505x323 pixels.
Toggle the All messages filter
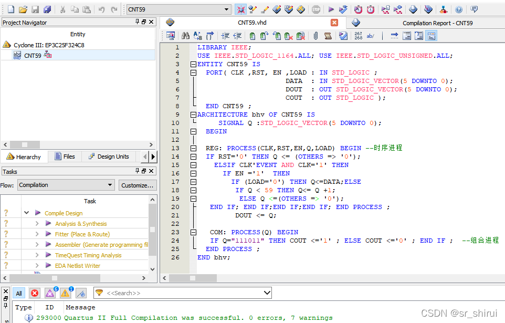pyautogui.click(x=19, y=294)
